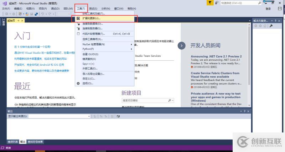Click the forward icon in Solution Explorer toolbar

(260, 26)
